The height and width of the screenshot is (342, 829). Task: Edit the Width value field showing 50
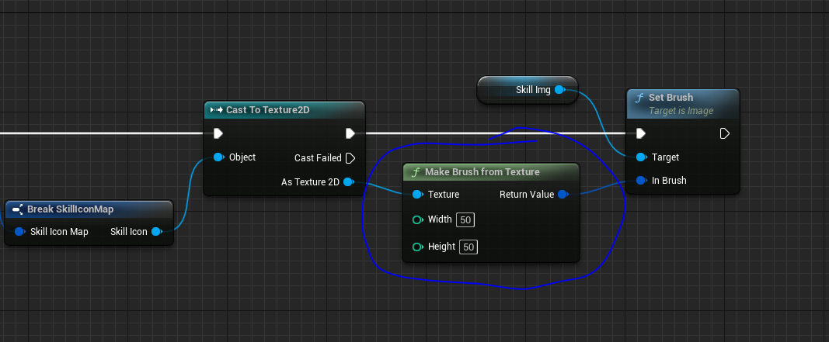[465, 220]
